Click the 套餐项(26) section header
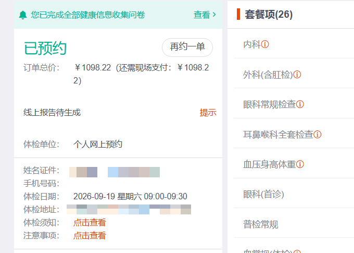 pyautogui.click(x=269, y=15)
